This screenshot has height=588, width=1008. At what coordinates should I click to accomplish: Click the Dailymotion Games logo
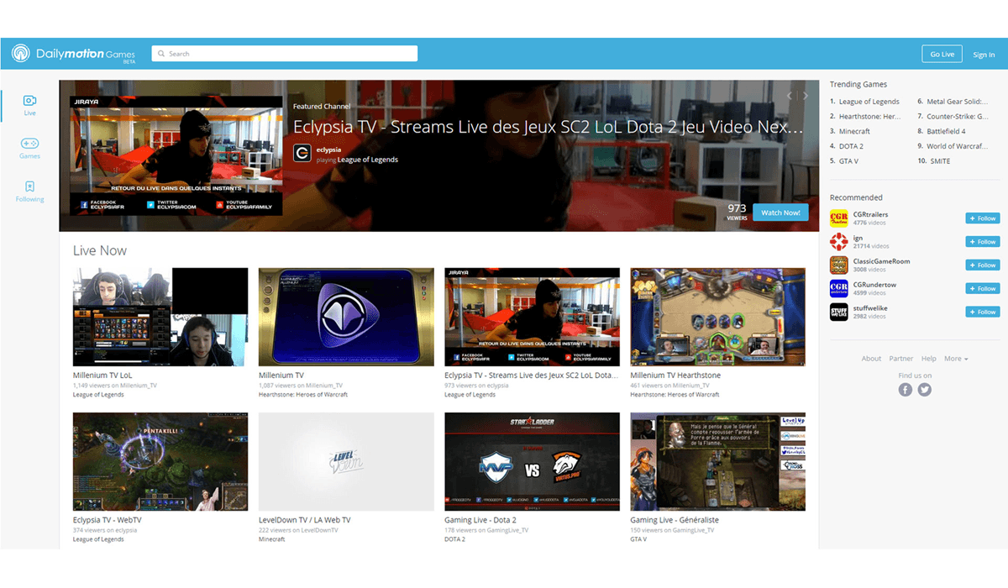(x=73, y=55)
